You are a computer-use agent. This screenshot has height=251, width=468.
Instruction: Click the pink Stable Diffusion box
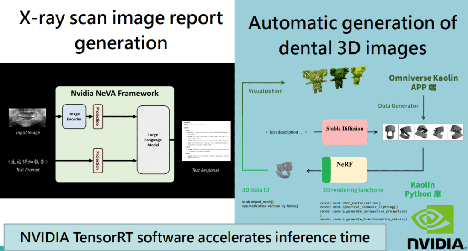pyautogui.click(x=345, y=132)
